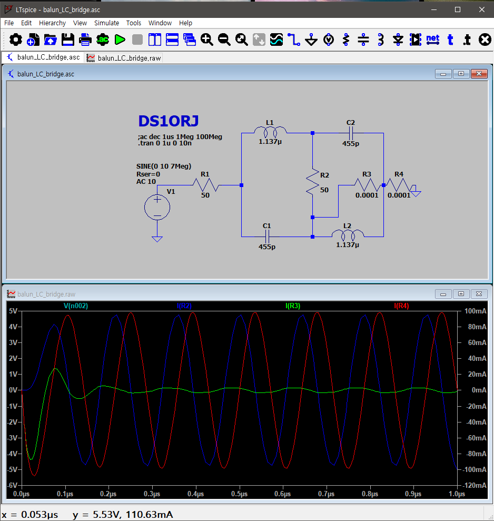Place a Diode tool
Viewport: 494px width, 521px height.
pos(398,40)
